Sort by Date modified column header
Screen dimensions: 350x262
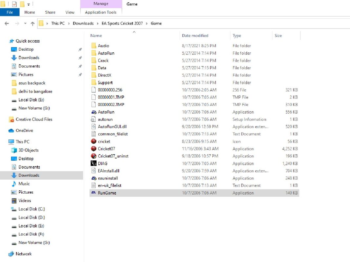tap(195, 36)
